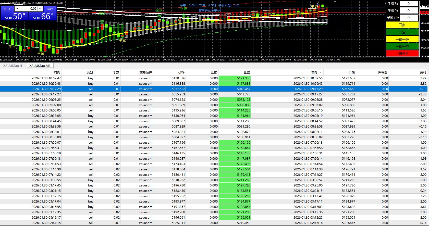
Task: Click the BUY one-click trading button
Action: pyautogui.click(x=50, y=9)
